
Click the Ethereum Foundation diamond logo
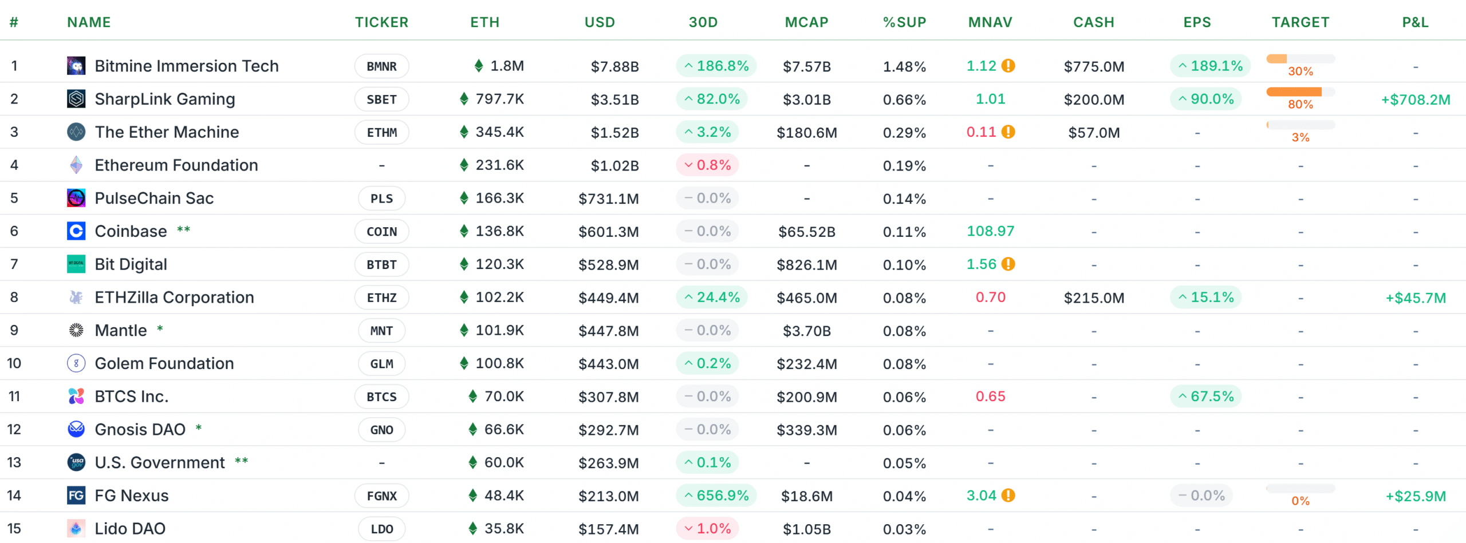[x=76, y=165]
